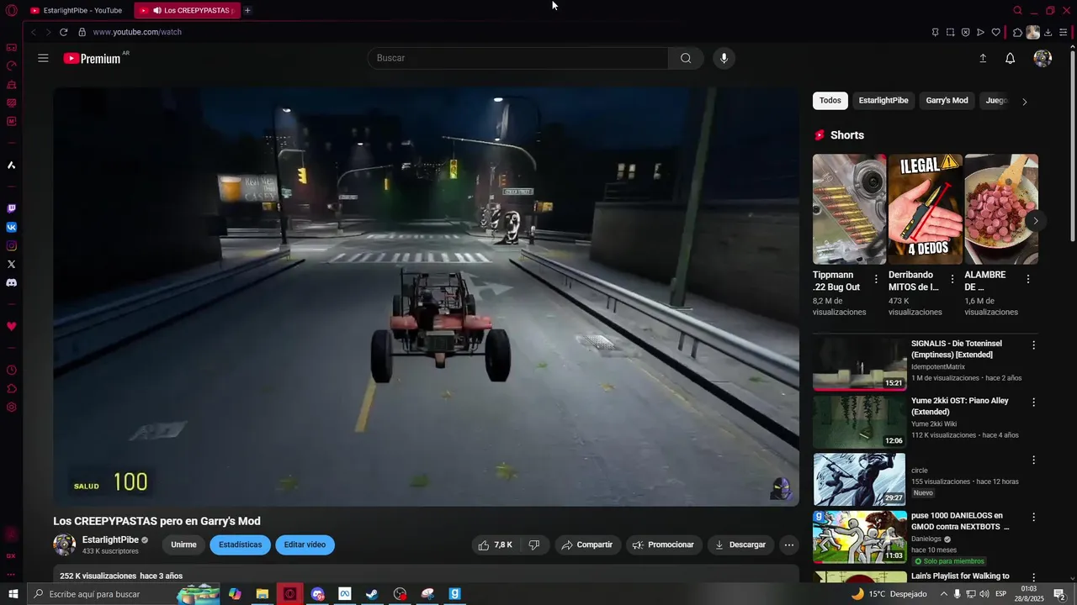Open YouTube notifications bell

click(x=1011, y=58)
